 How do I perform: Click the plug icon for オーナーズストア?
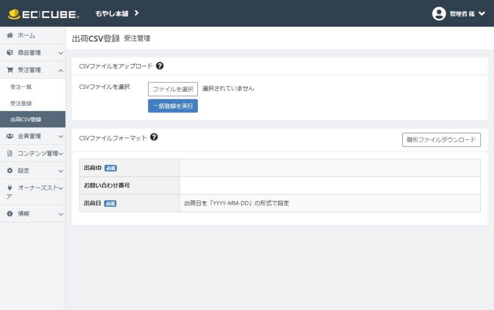(x=10, y=188)
